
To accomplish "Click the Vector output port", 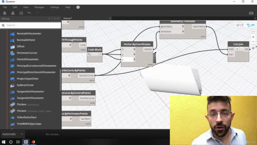I will coord(148,49).
